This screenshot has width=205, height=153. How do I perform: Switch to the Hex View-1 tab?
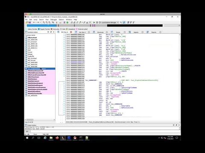82,32
